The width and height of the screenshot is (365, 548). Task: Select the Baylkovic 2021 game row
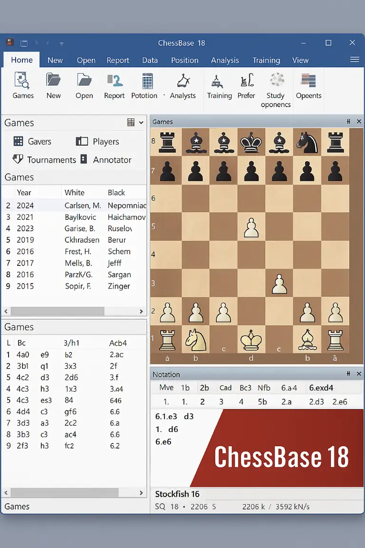pos(74,217)
